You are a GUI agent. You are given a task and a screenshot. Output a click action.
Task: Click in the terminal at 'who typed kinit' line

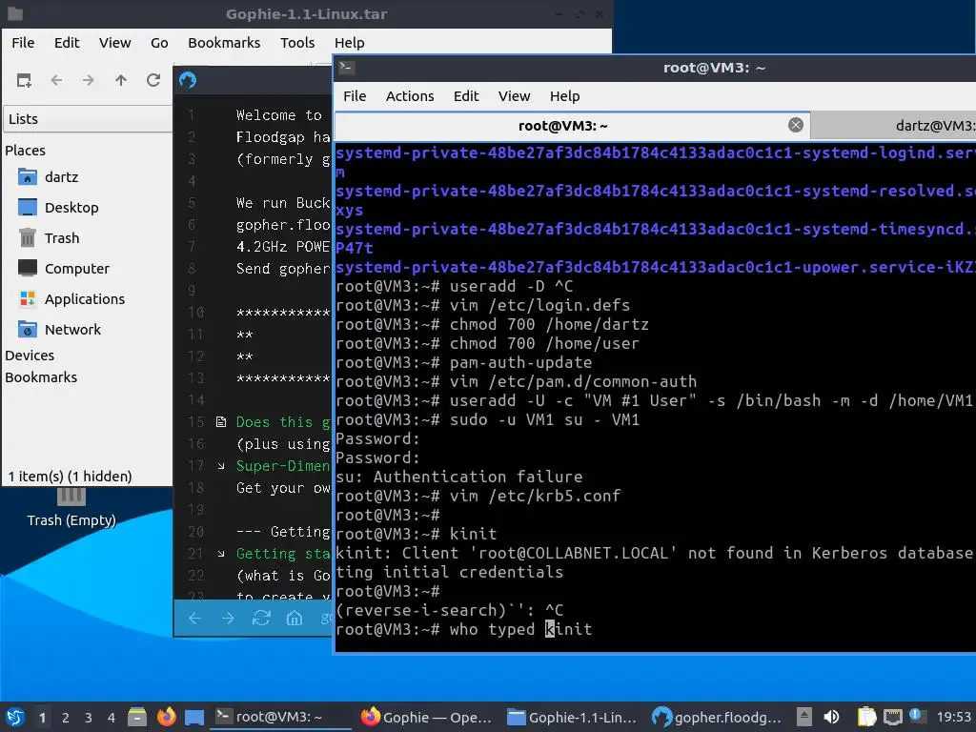[x=464, y=629]
